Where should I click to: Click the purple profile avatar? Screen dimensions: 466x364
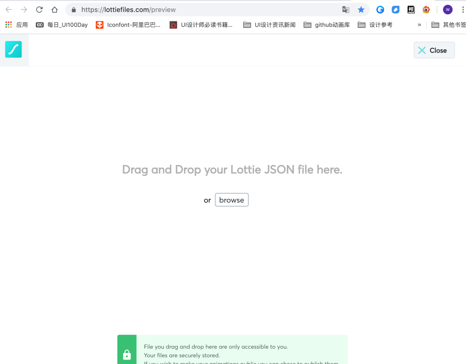[448, 9]
